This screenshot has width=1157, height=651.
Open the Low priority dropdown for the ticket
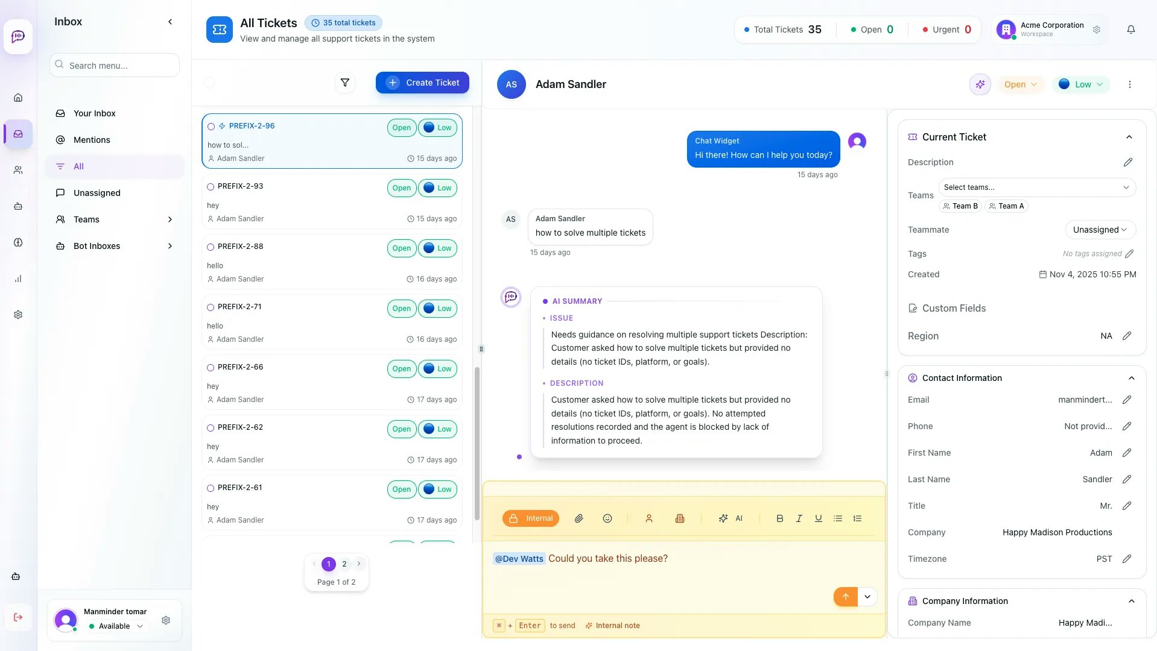point(1081,84)
